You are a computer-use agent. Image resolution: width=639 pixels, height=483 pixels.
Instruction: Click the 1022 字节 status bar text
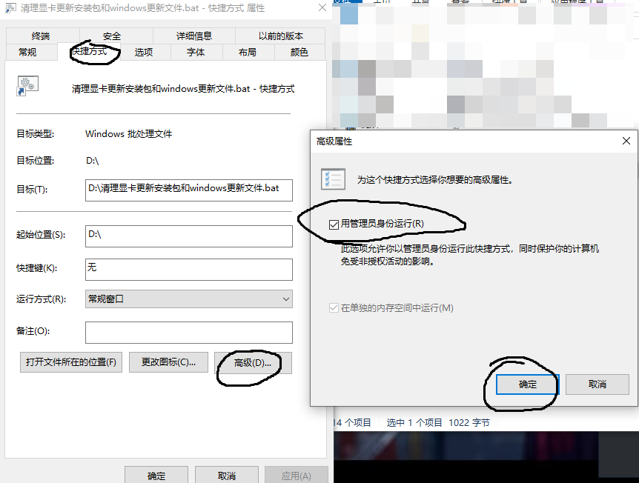tap(469, 423)
